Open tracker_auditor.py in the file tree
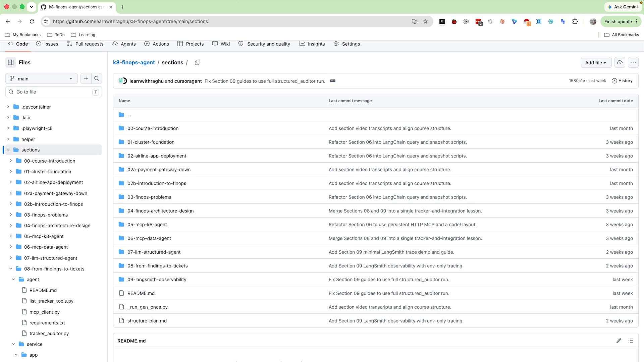 [49, 334]
